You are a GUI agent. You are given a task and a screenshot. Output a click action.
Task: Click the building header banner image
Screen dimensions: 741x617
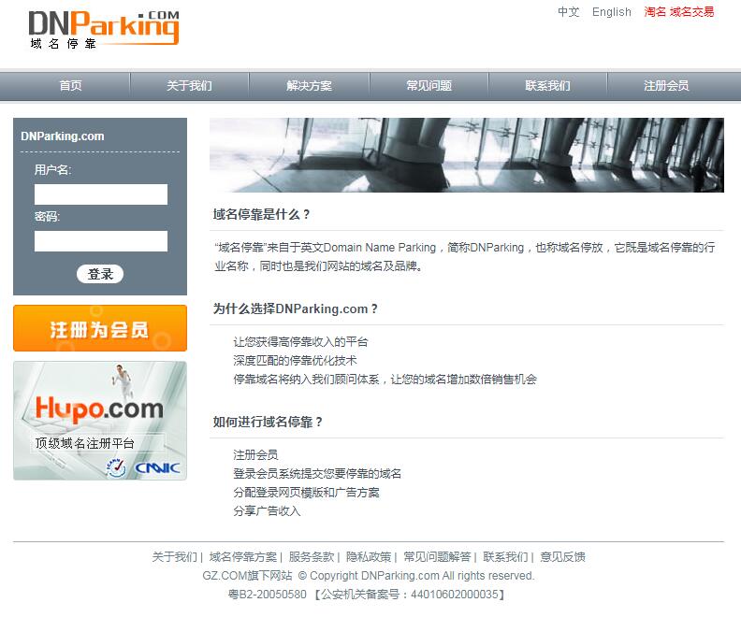pos(467,155)
